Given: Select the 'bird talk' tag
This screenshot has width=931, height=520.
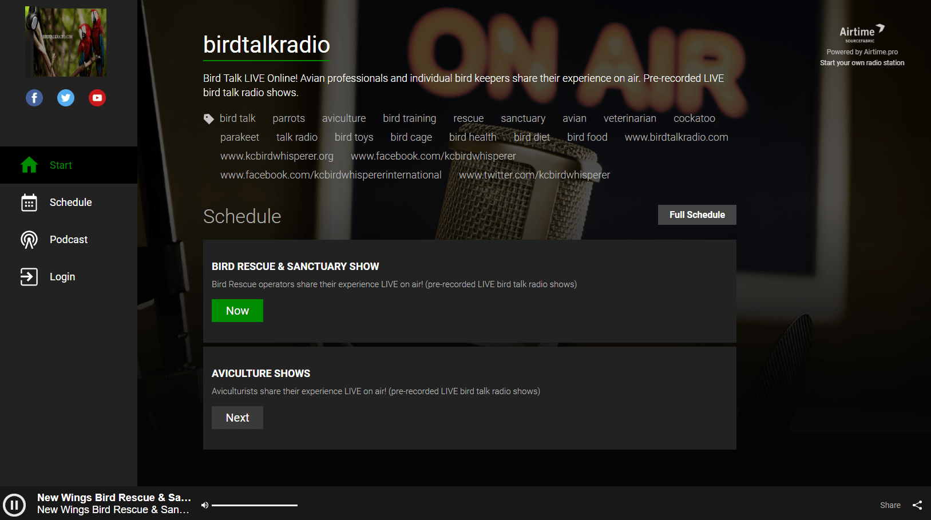Looking at the screenshot, I should pos(237,118).
